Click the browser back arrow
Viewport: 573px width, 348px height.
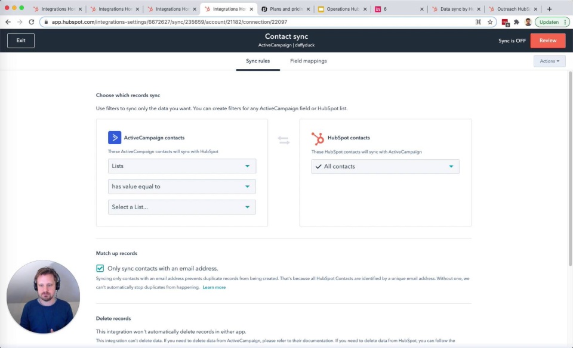pyautogui.click(x=8, y=22)
